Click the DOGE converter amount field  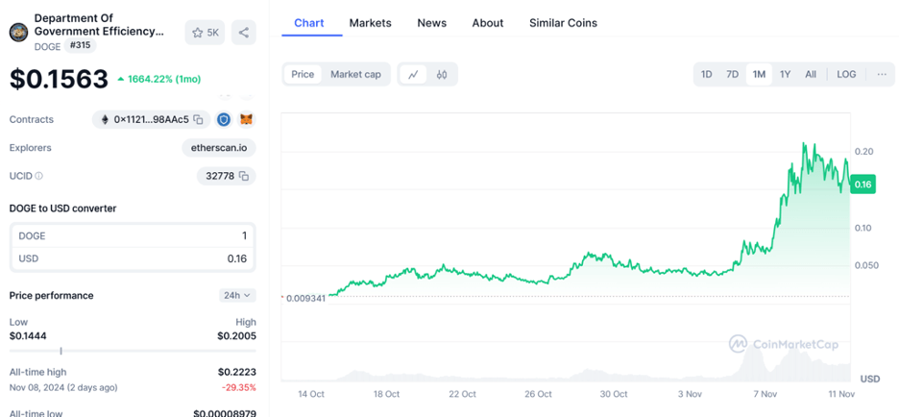point(133,235)
